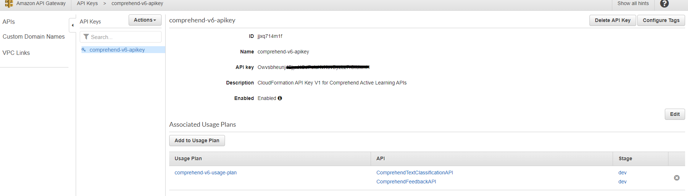Click Add to Usage Plan button
This screenshot has height=196, width=688.
click(197, 140)
